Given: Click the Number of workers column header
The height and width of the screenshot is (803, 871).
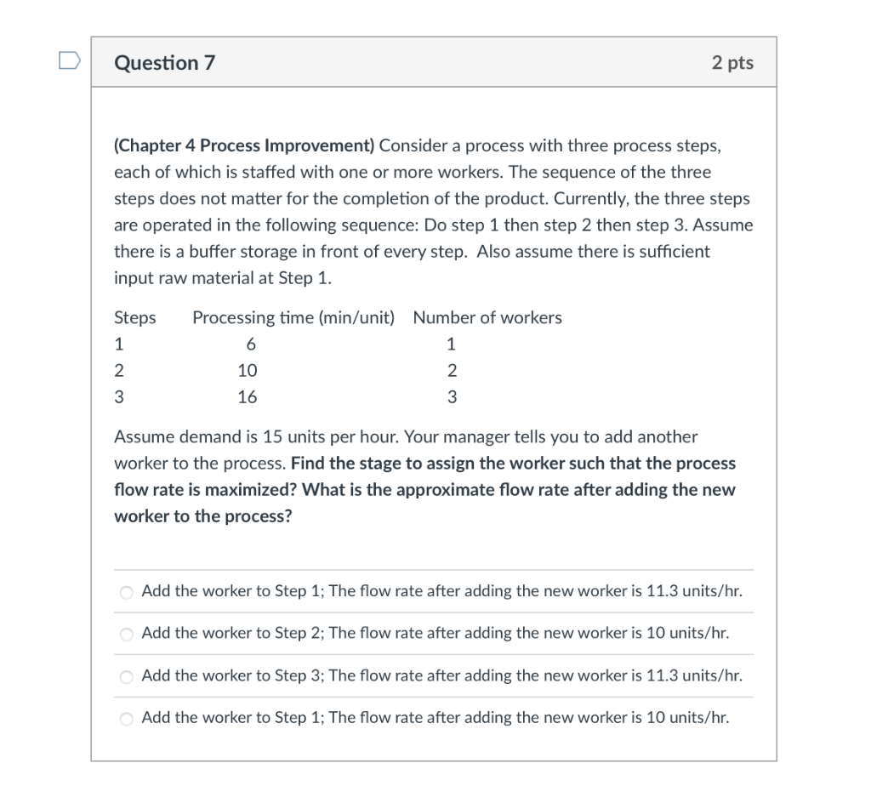Looking at the screenshot, I should pos(487,317).
